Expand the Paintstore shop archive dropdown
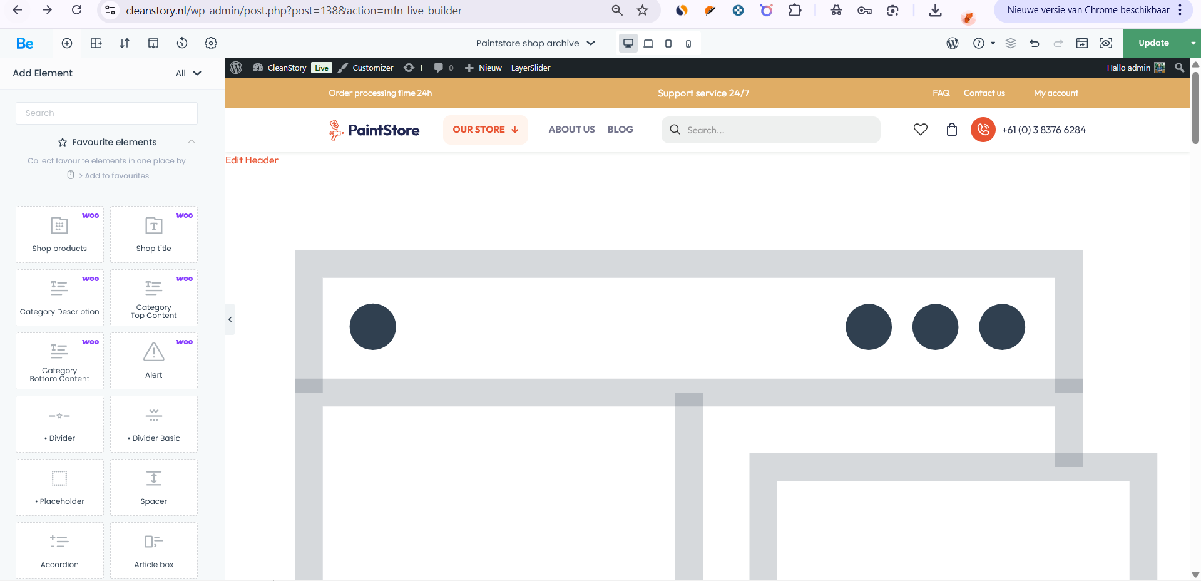The height and width of the screenshot is (581, 1201). pyautogui.click(x=535, y=43)
